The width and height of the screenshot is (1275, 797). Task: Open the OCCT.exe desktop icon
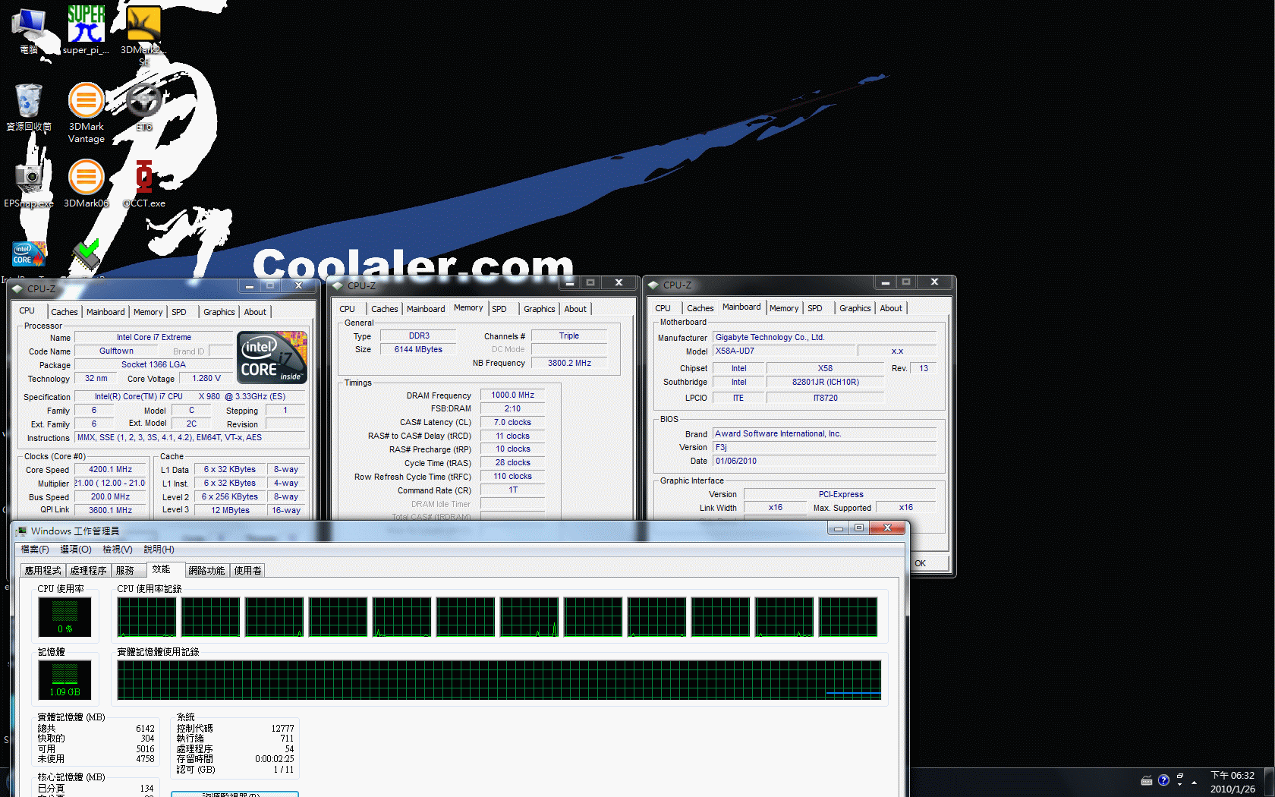tap(144, 184)
